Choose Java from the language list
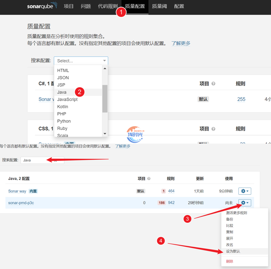271x269 pixels. tap(62, 92)
